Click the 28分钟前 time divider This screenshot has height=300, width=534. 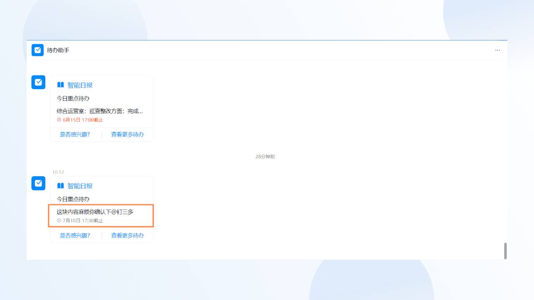pos(265,157)
